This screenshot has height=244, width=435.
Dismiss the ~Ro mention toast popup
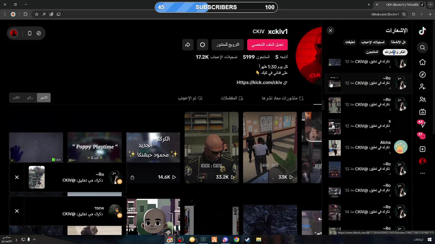pyautogui.click(x=17, y=177)
